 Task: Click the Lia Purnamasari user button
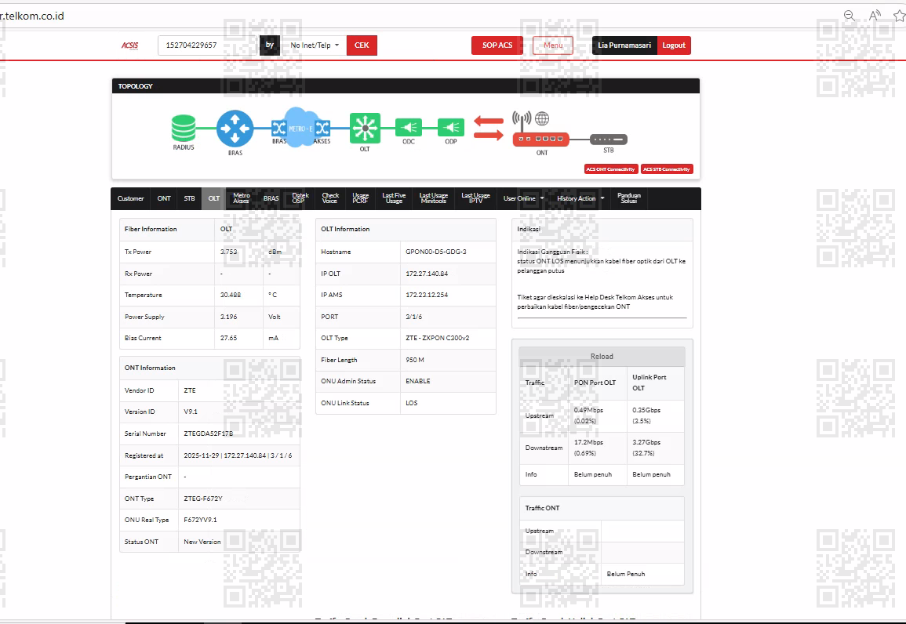click(x=624, y=45)
